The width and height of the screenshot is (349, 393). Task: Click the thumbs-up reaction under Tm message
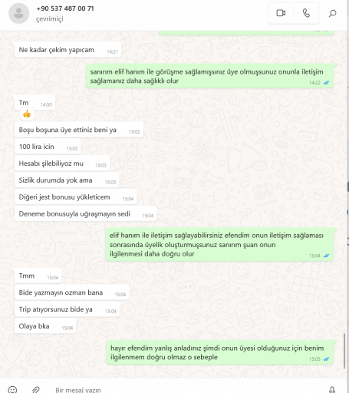[27, 114]
